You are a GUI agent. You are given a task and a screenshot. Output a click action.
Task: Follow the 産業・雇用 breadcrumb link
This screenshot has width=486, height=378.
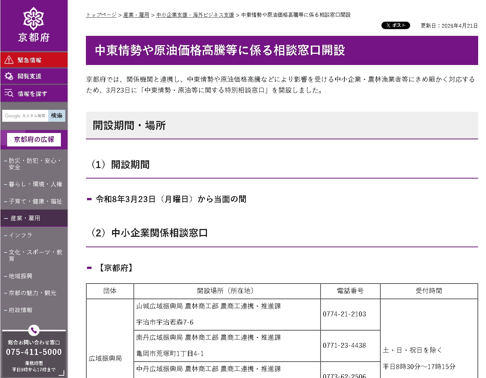pos(136,15)
